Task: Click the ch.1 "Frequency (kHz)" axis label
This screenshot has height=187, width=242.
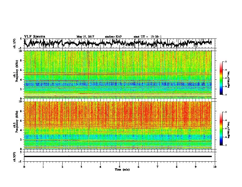Action: (x=17, y=71)
